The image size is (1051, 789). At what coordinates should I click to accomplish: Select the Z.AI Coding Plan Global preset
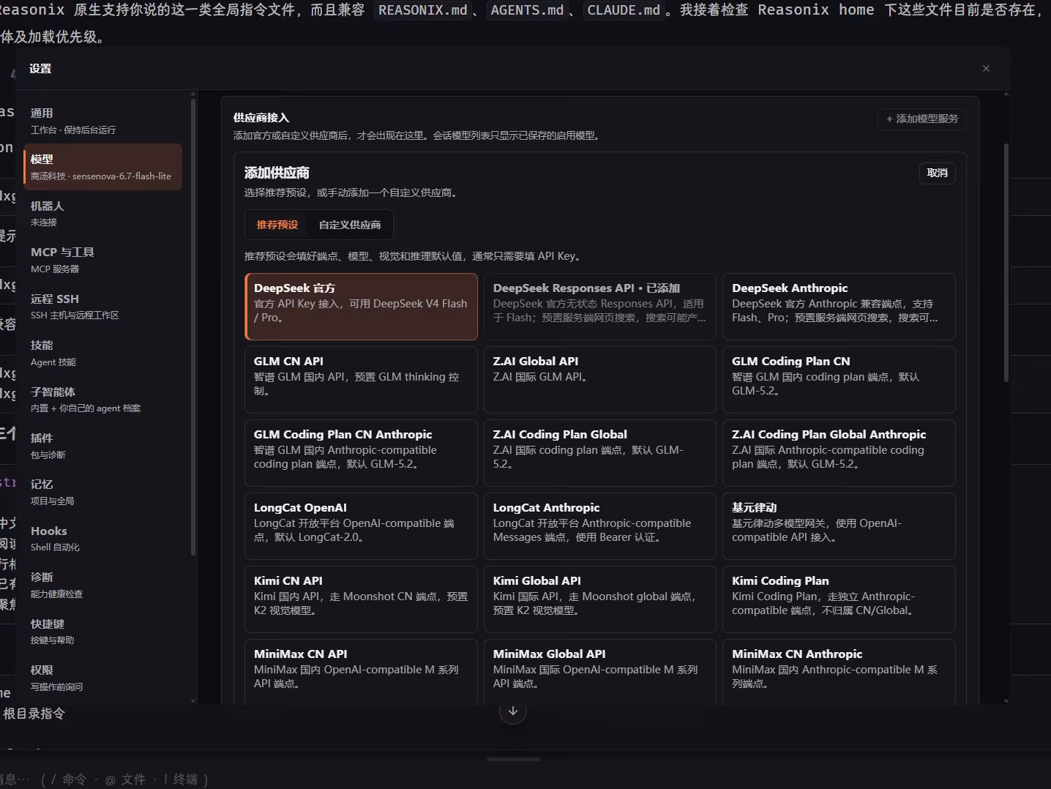[599, 453]
